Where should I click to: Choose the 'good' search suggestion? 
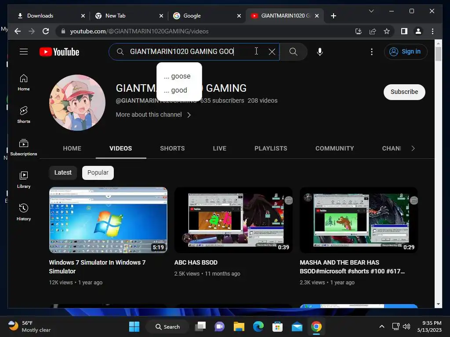(x=179, y=90)
